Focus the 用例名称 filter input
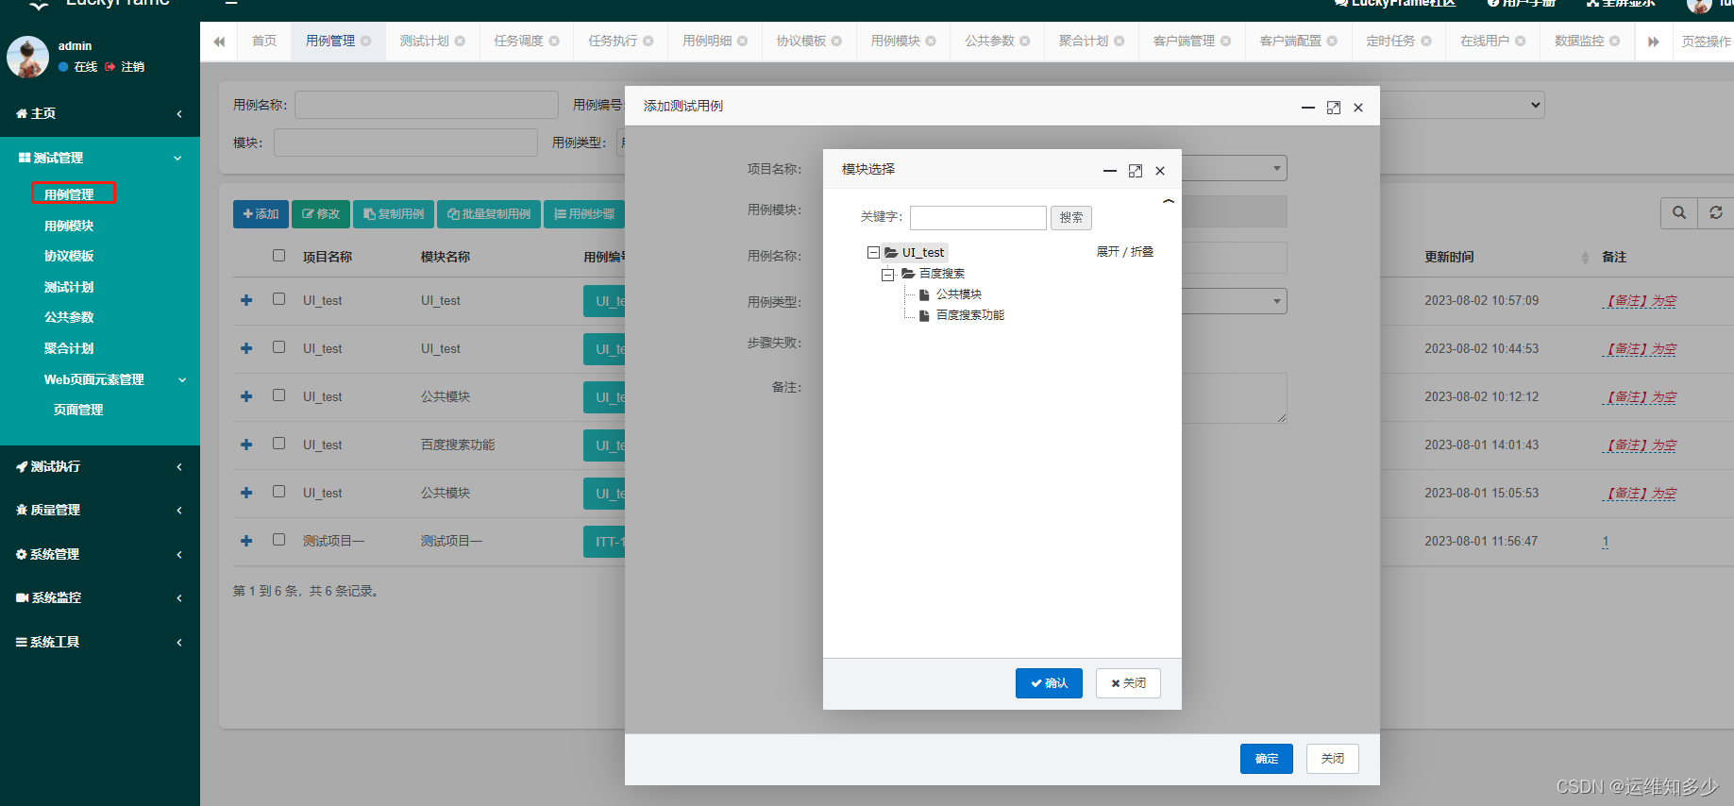 point(427,105)
